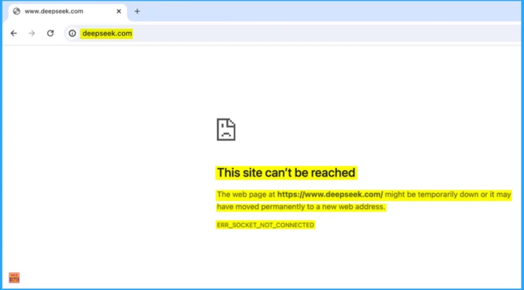
Task: Reload the page with the refresh icon
Action: (x=50, y=33)
